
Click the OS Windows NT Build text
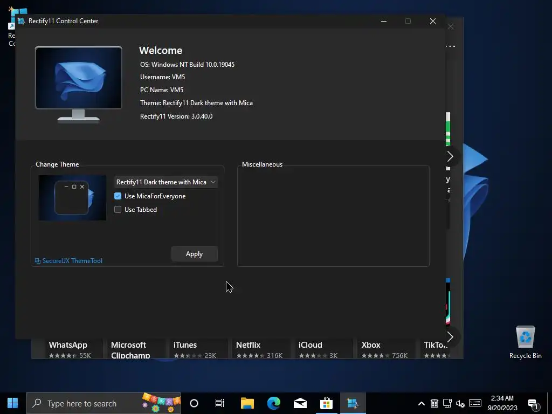tap(187, 65)
